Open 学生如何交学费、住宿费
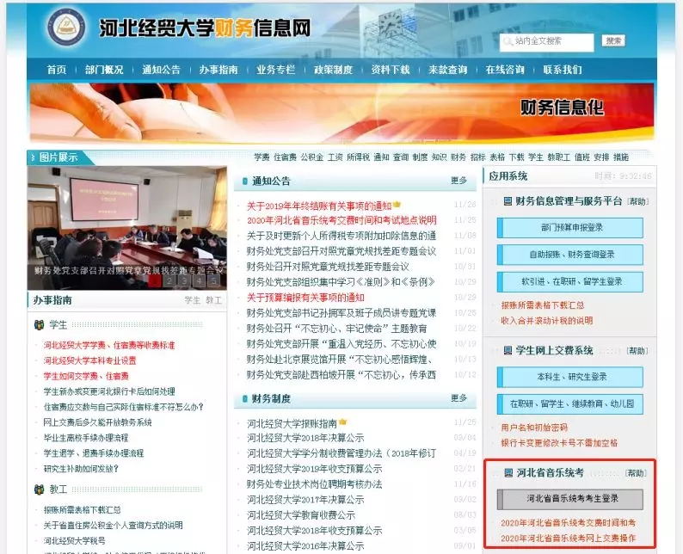Image resolution: width=683 pixels, height=554 pixels. pyautogui.click(x=86, y=376)
